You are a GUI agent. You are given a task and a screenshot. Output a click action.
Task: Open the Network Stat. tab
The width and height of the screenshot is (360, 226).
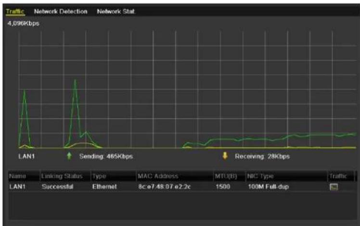116,12
